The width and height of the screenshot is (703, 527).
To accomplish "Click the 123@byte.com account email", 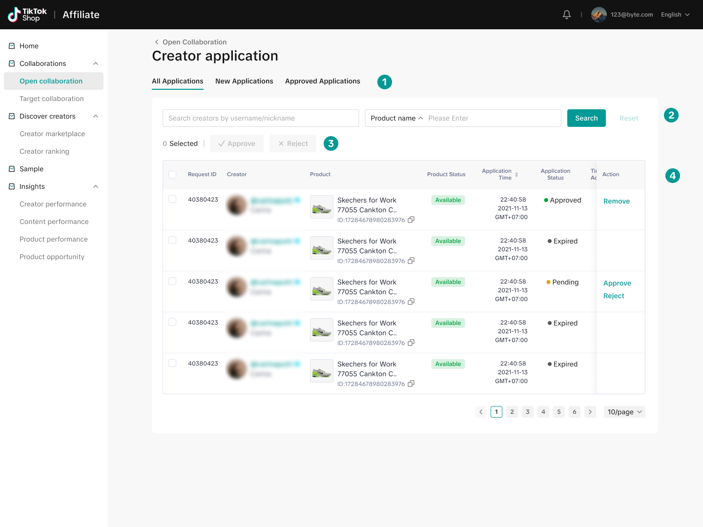I will coord(632,15).
